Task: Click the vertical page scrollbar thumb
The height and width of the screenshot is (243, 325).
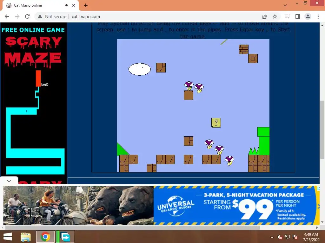Action: coord(322,129)
